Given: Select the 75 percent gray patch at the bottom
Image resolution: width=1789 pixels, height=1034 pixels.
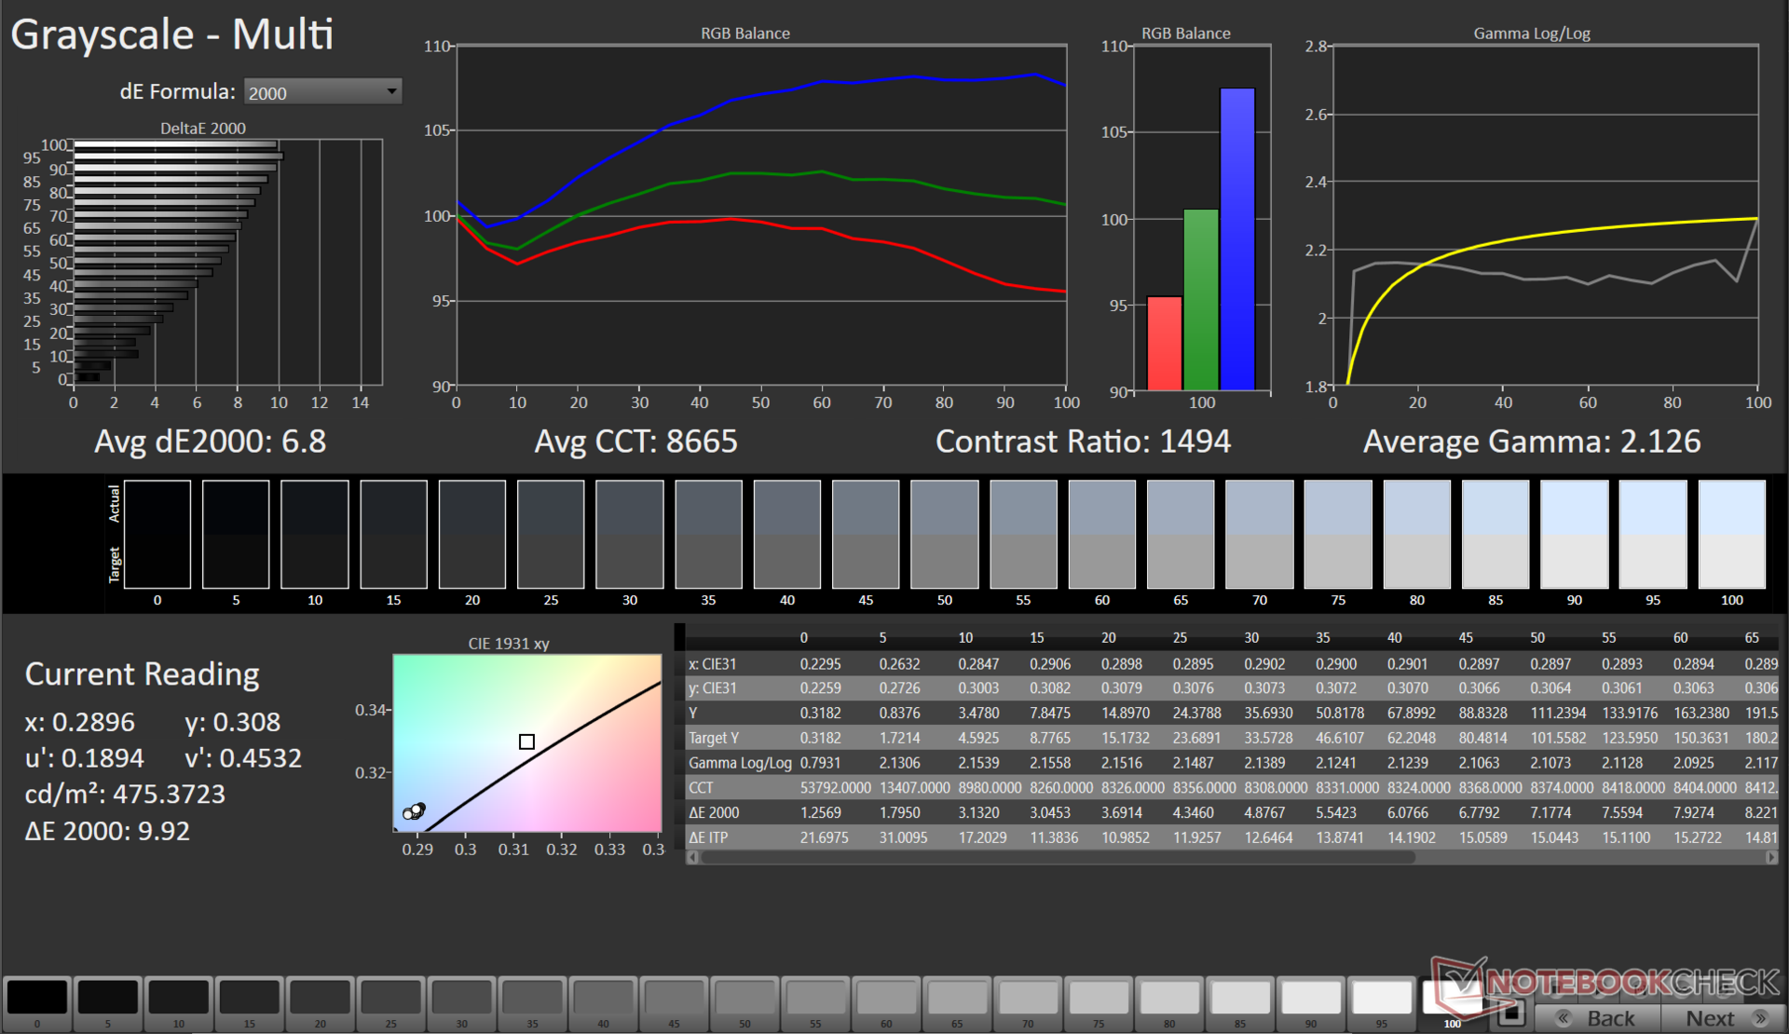Looking at the screenshot, I should tap(1099, 1002).
